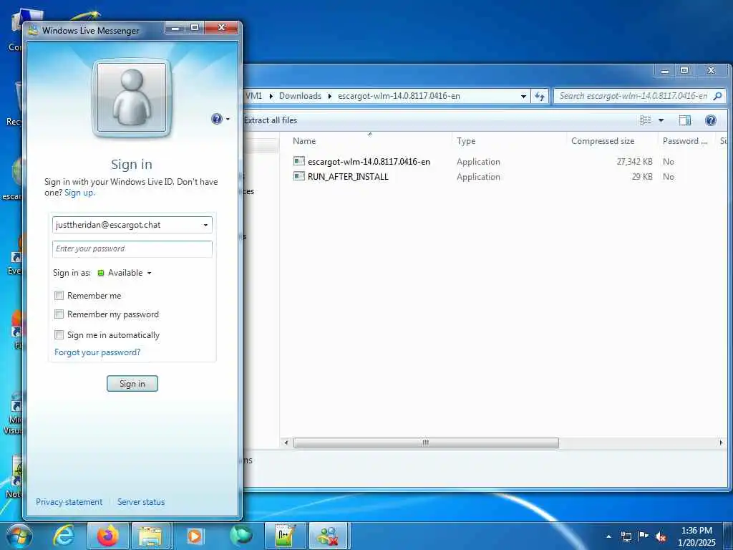Image resolution: width=733 pixels, height=550 pixels.
Task: Open the File Explorer taskbar button
Action: tap(150, 536)
